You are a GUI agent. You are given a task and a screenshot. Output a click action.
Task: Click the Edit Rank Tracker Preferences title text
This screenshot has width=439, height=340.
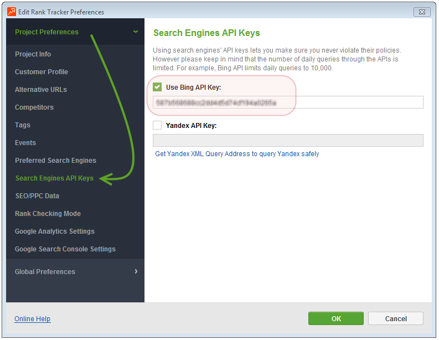(x=61, y=12)
